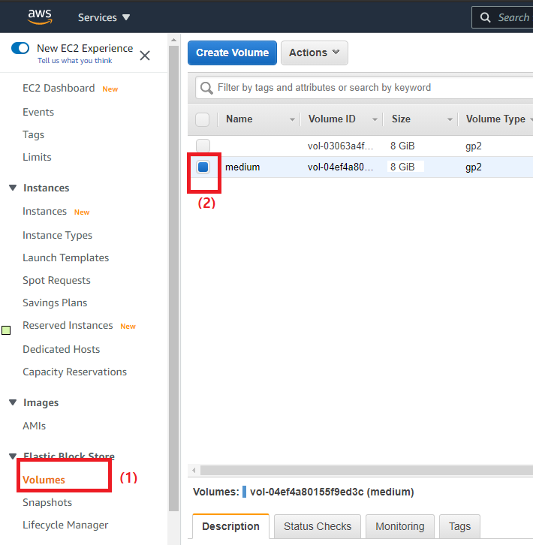Viewport: 533px width, 545px height.
Task: Open Limits in the sidebar
Action: (x=37, y=157)
